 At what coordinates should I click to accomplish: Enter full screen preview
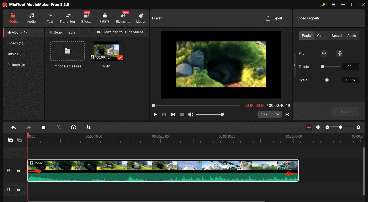click(287, 114)
